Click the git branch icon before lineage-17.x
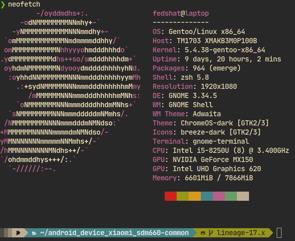Image resolution: width=295 pixels, height=241 pixels. point(211,233)
